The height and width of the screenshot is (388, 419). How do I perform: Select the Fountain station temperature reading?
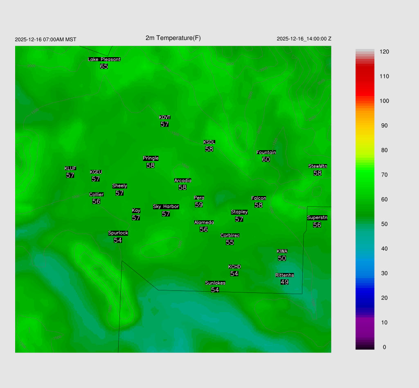[x=266, y=159]
